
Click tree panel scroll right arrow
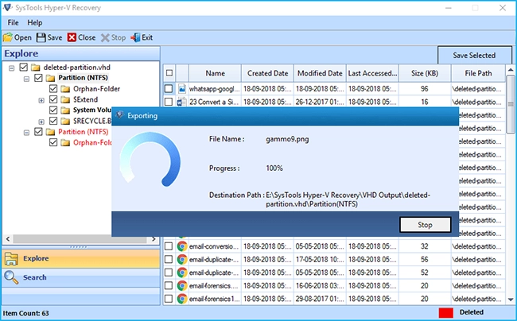[x=154, y=239]
